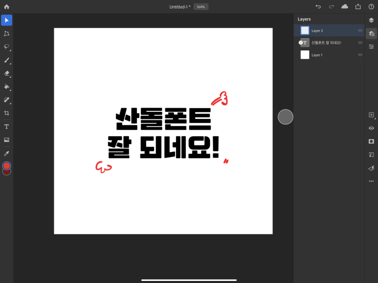Hide Layer 1 using its eye icon

(360, 55)
